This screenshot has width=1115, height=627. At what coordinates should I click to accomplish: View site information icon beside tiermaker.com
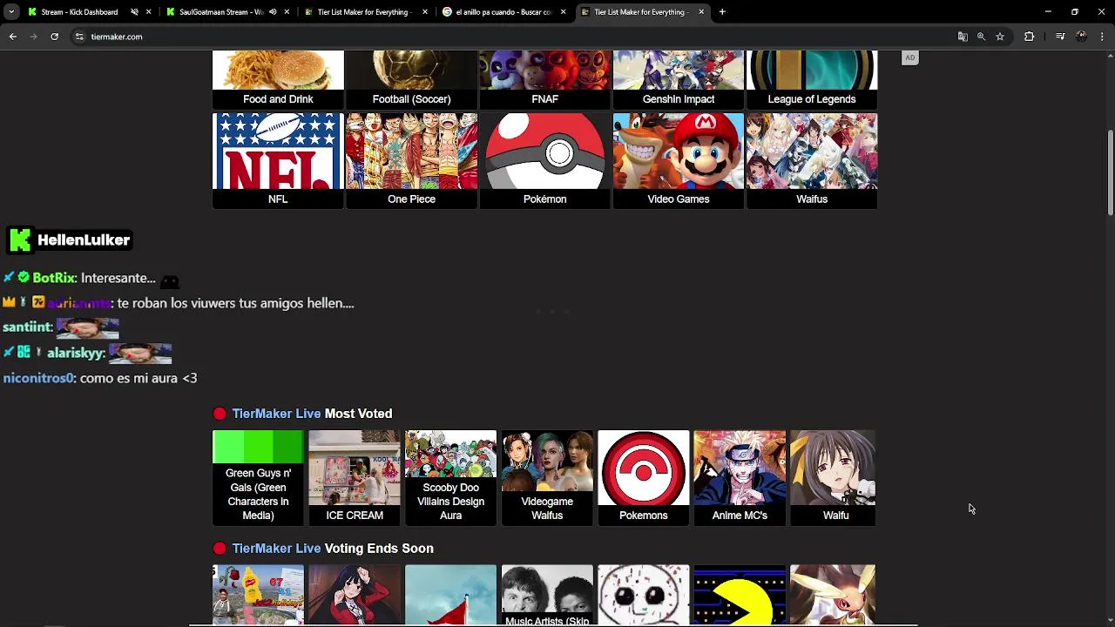(x=79, y=37)
